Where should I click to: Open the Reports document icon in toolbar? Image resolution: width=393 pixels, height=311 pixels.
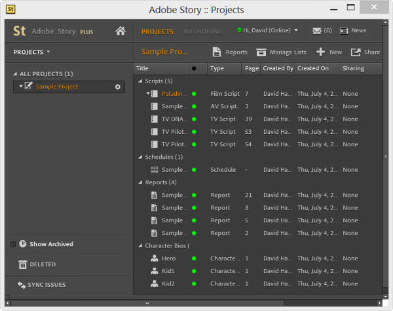pos(217,52)
